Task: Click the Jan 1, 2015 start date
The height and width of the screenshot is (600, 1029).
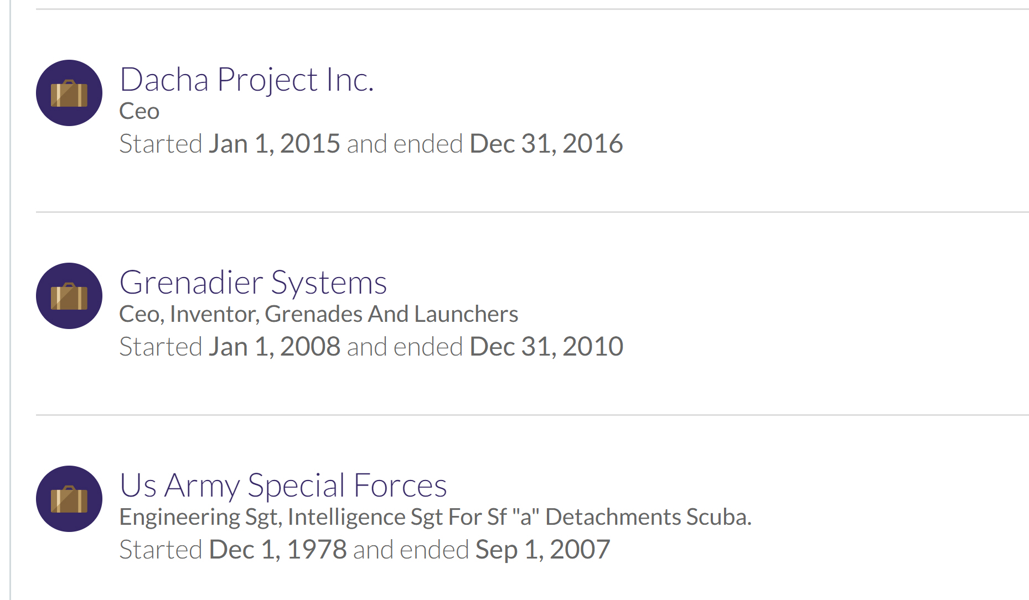Action: (x=274, y=144)
